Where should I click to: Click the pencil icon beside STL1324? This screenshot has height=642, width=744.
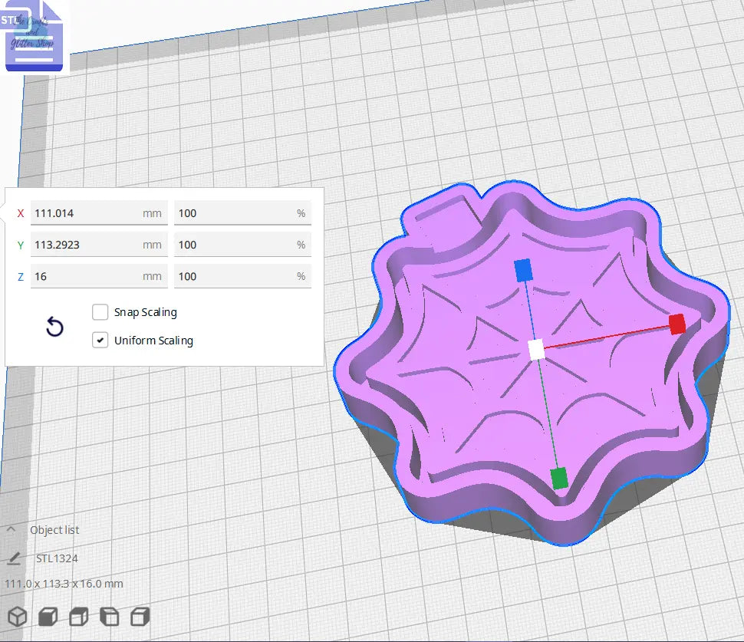(15, 558)
